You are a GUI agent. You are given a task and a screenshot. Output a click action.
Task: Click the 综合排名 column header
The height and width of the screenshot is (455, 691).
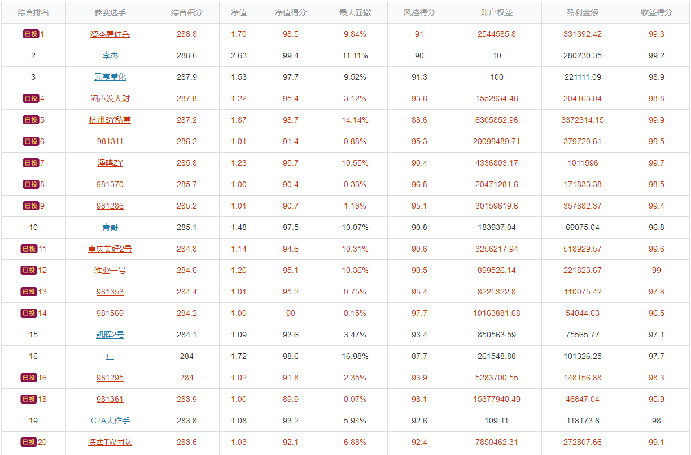[33, 12]
